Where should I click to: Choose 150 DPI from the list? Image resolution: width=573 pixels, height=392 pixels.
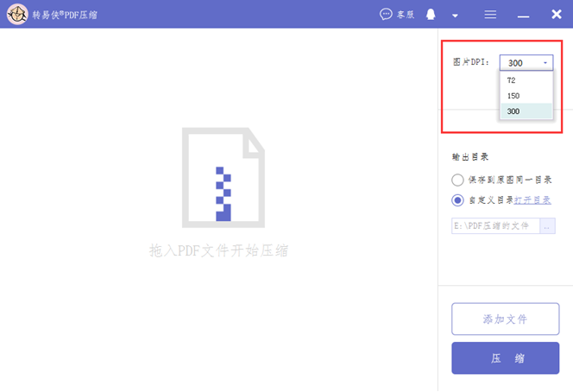(x=526, y=96)
